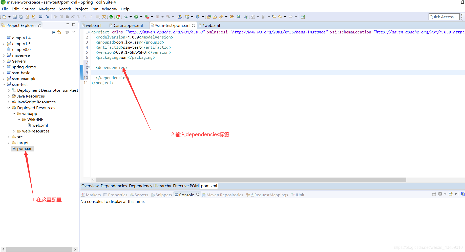The height and width of the screenshot is (252, 465).
Task: Click the Run Last Tool coverage icon
Action: (146, 17)
